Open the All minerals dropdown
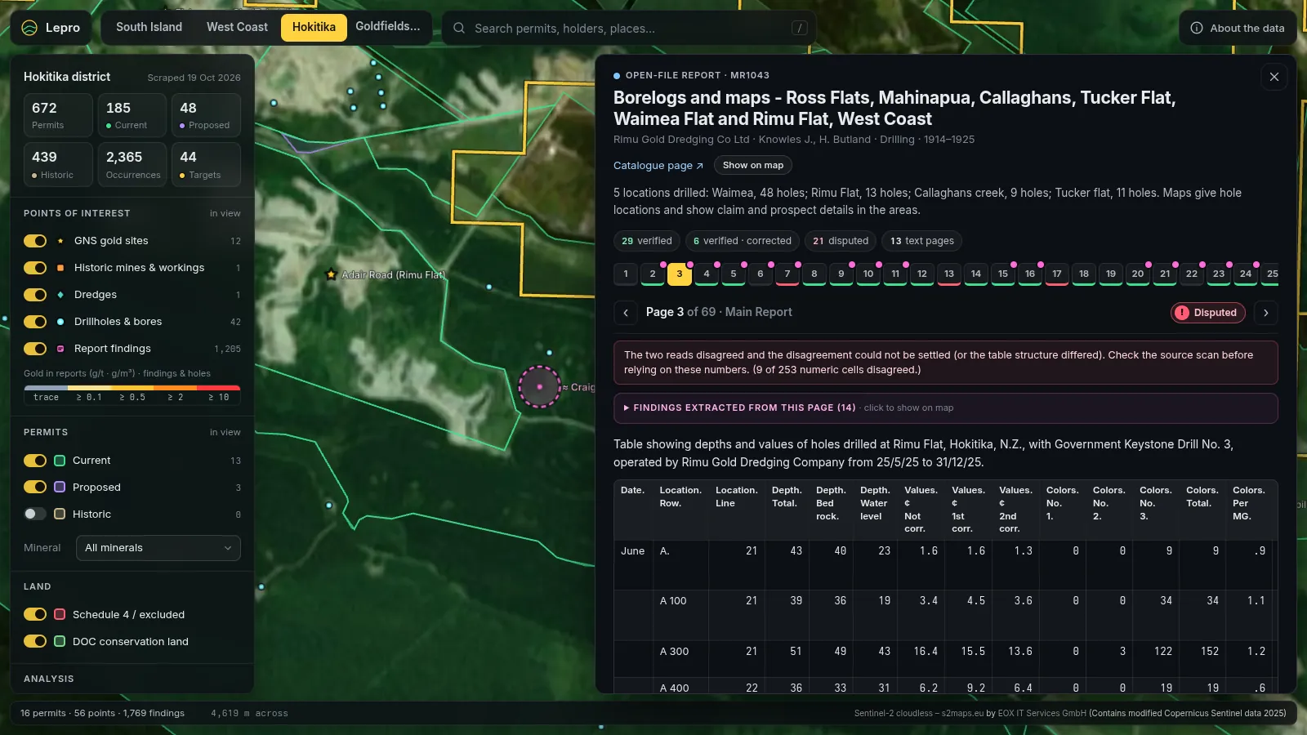 point(158,548)
